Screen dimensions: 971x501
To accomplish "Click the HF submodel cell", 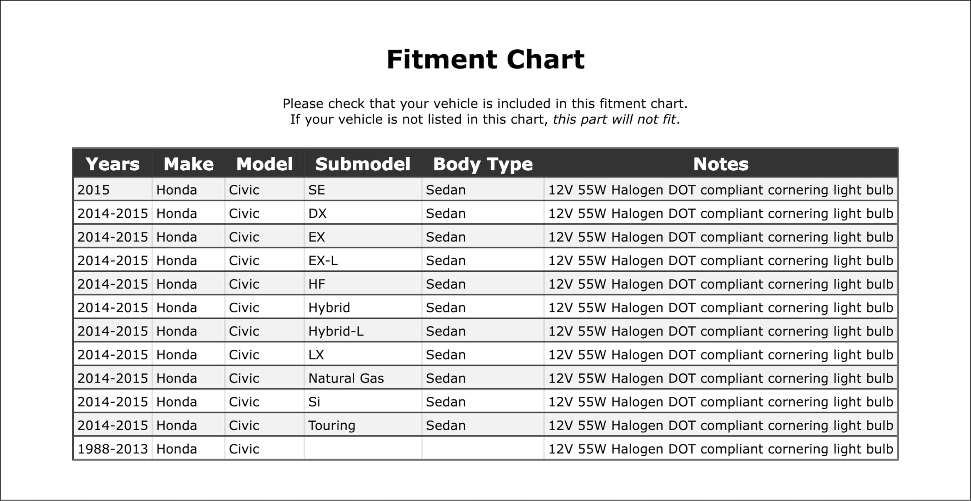I will click(x=317, y=284).
